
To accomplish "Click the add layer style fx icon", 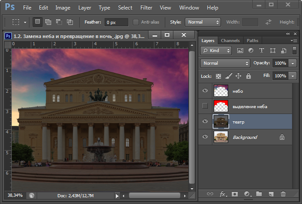I will 223,194.
